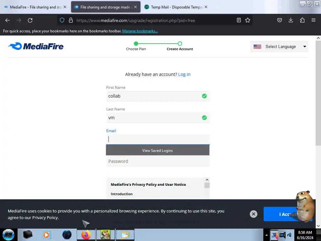Click the First Name field
The width and height of the screenshot is (321, 241).
coord(158,96)
